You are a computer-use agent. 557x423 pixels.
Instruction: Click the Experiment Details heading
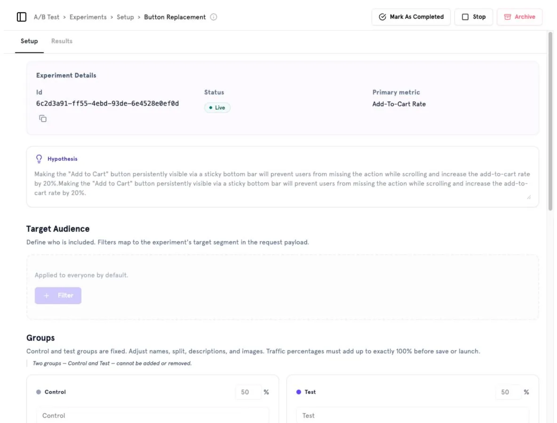pos(66,75)
